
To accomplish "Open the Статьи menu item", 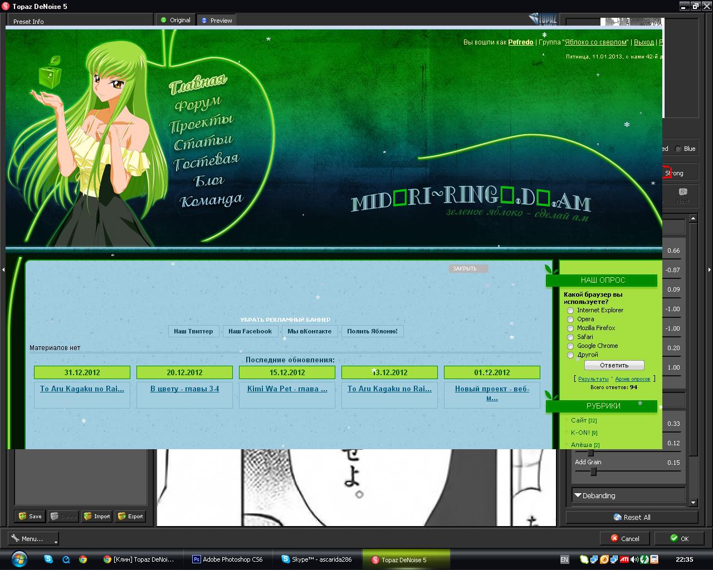I will [203, 142].
